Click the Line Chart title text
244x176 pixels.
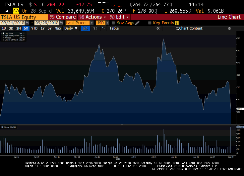click(229, 17)
